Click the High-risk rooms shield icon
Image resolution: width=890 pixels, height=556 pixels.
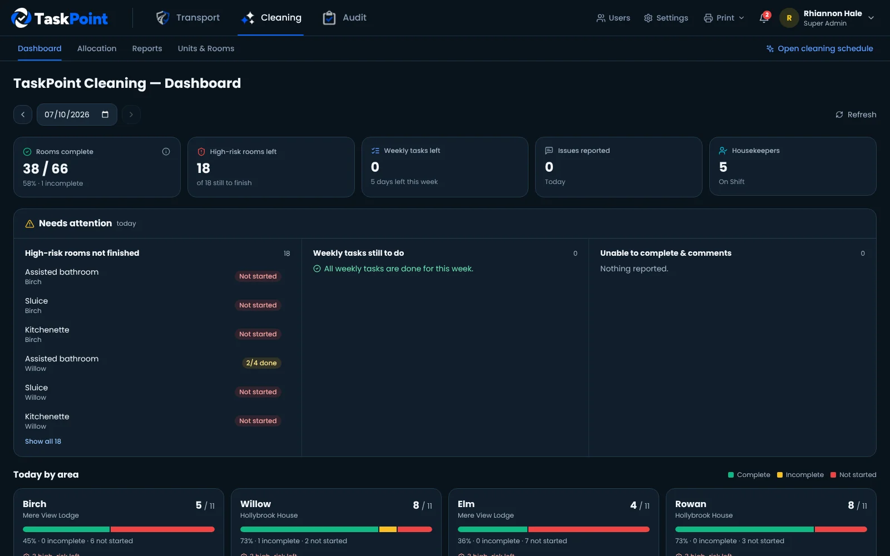coord(201,152)
